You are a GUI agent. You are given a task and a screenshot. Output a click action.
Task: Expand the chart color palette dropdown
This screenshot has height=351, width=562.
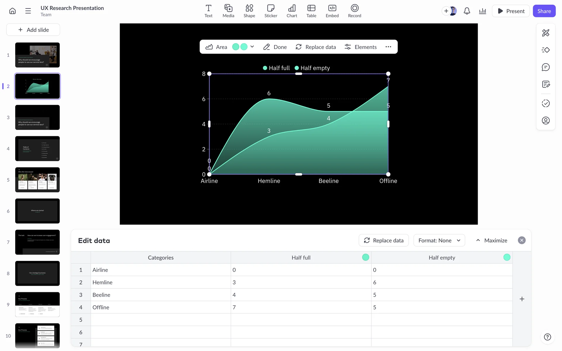pyautogui.click(x=252, y=47)
